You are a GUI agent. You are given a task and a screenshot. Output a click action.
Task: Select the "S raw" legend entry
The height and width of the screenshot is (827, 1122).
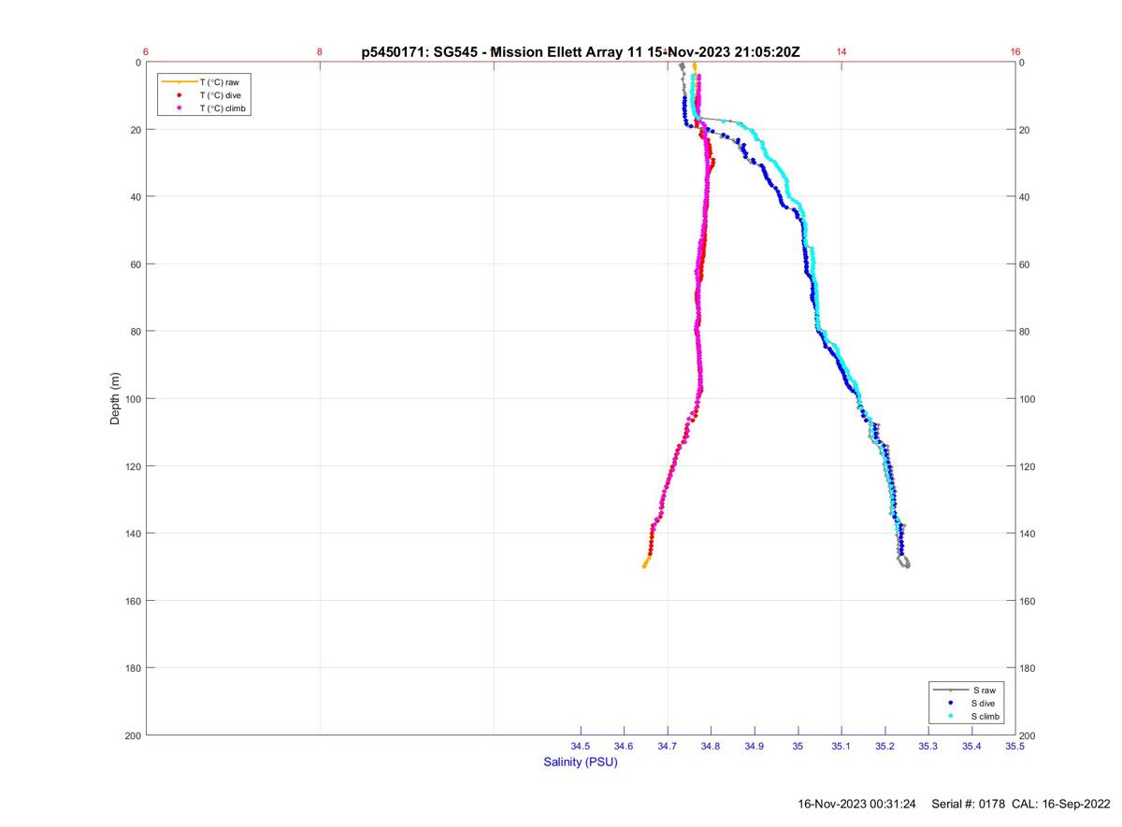984,690
